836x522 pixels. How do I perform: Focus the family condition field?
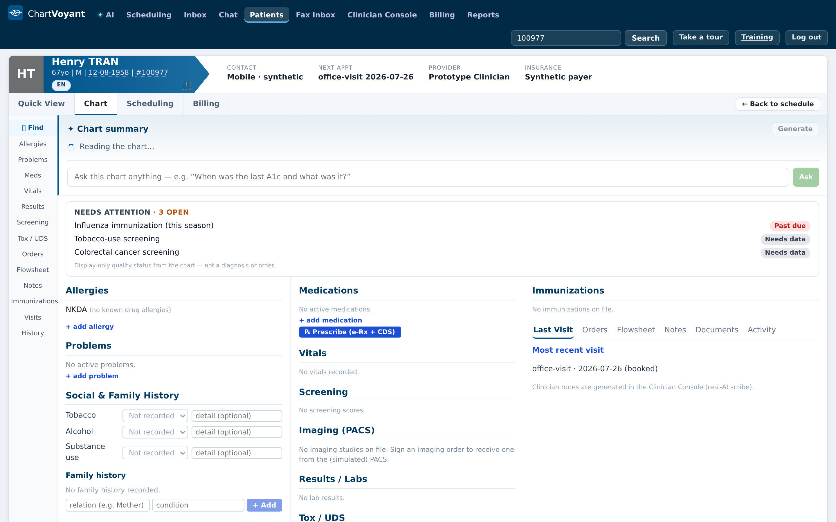pos(198,505)
